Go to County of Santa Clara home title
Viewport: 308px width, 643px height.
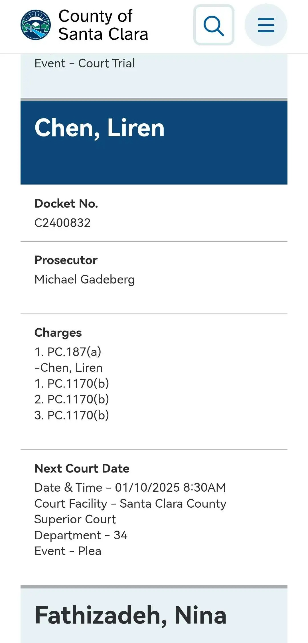[x=103, y=25]
